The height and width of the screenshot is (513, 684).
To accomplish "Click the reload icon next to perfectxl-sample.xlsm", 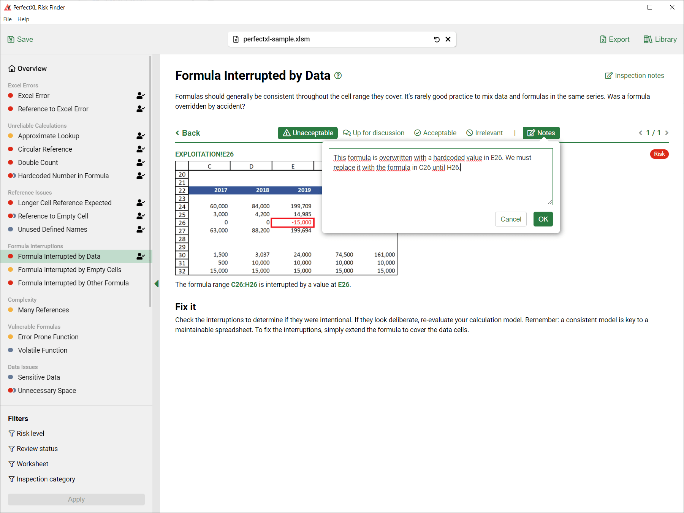I will [437, 40].
